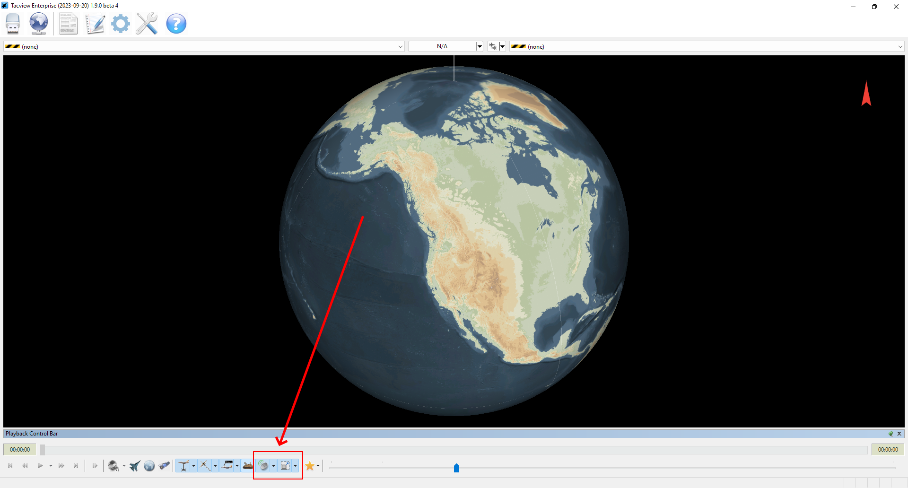The image size is (908, 488).
Task: Toggle the bounding box overlay button
Action: 285,466
